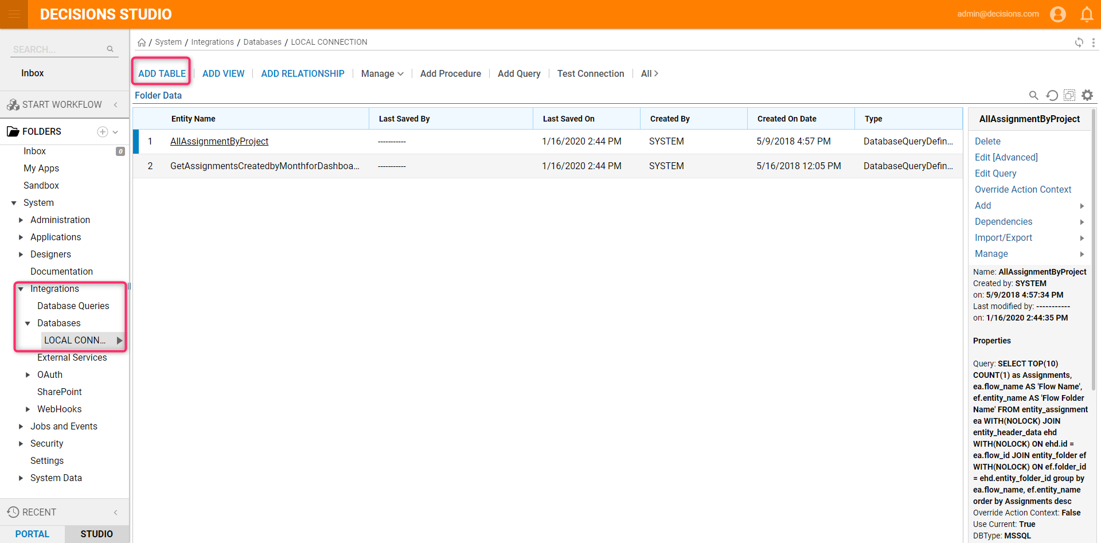The image size is (1101, 543).
Task: Open the notifications bell icon
Action: 1087,14
